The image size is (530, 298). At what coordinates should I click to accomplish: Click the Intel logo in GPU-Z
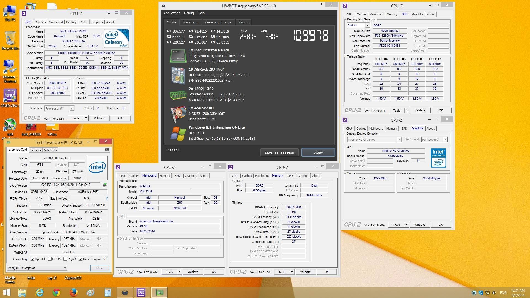97,168
